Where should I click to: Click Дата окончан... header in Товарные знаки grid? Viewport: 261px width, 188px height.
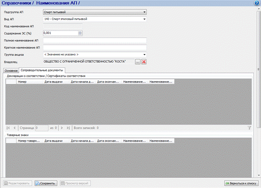(x=108, y=141)
